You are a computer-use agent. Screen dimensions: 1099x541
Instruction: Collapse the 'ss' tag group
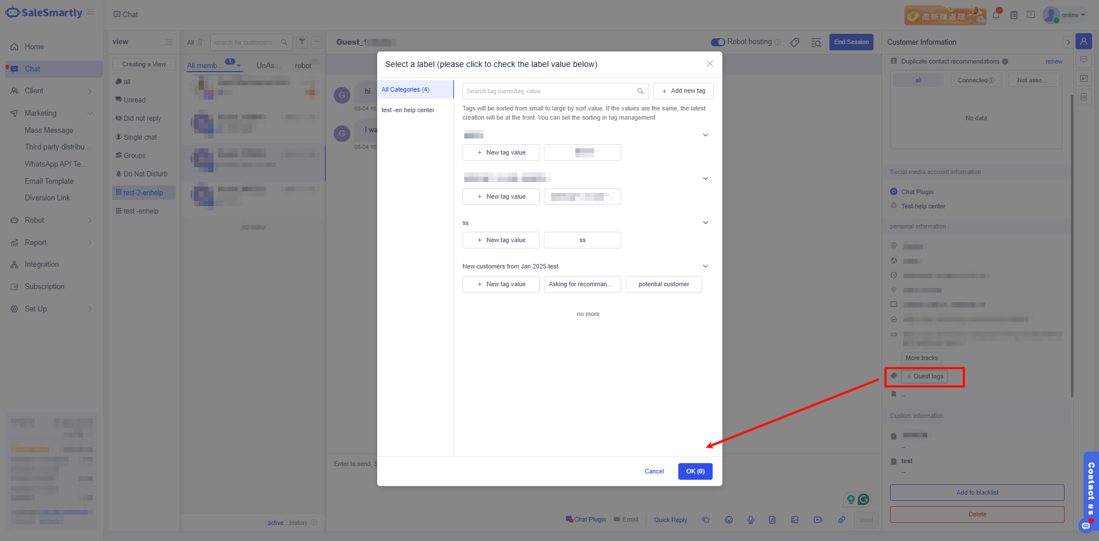(x=705, y=223)
